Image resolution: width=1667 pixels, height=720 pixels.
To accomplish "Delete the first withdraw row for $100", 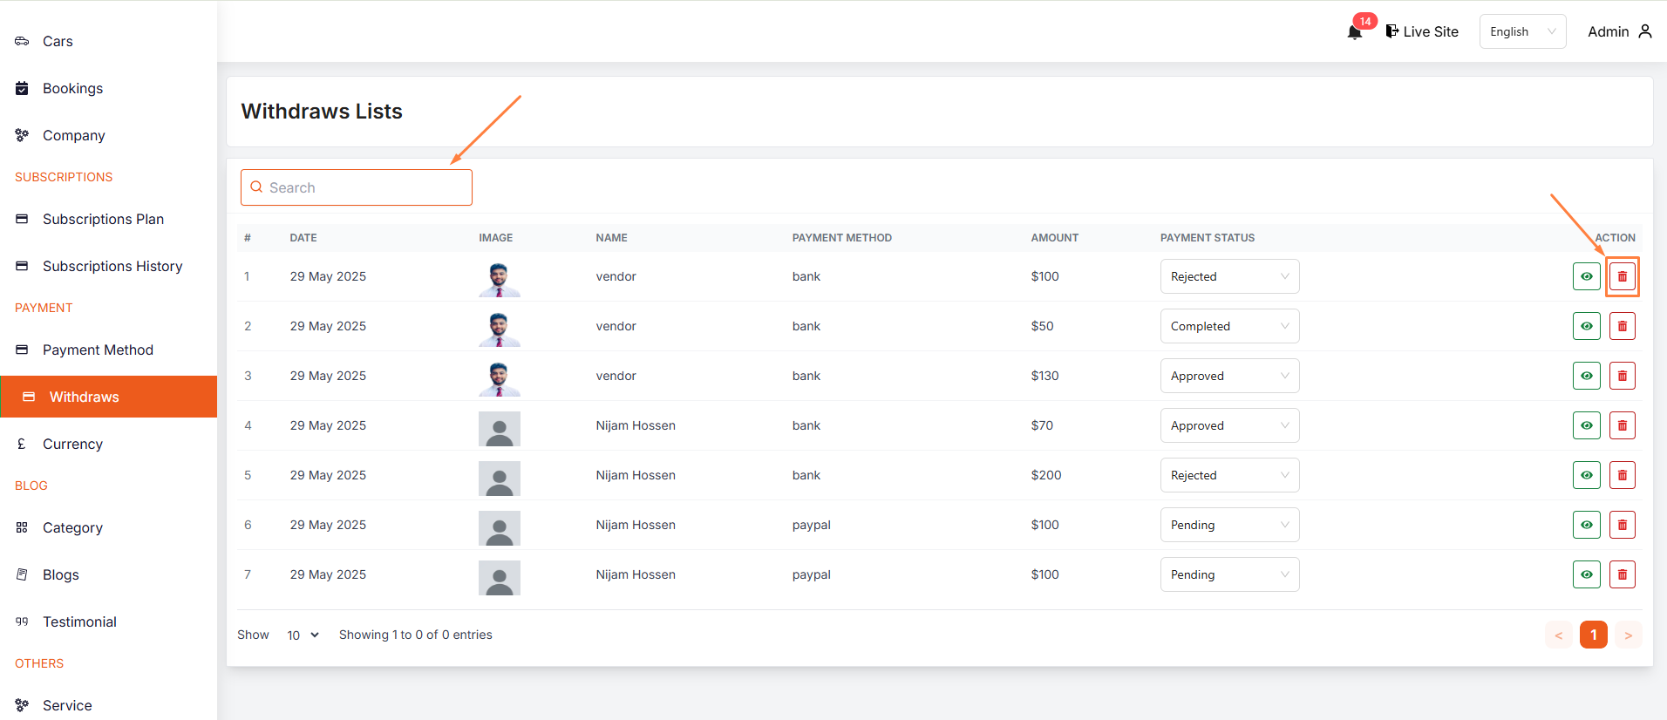I will click(1622, 276).
